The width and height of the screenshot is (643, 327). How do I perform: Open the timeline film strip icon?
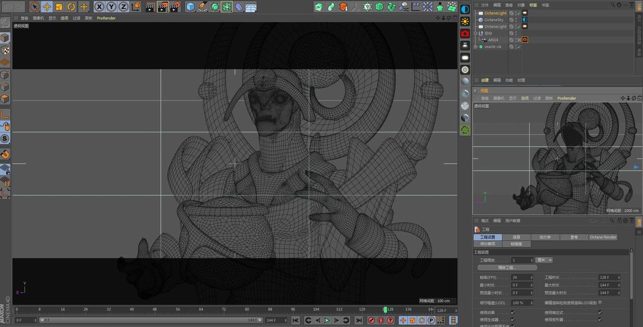point(453,320)
